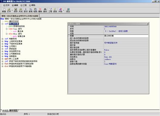Click the 退出 (Exit) toolbar icon
The height and width of the screenshot is (116, 160).
[x=68, y=10]
